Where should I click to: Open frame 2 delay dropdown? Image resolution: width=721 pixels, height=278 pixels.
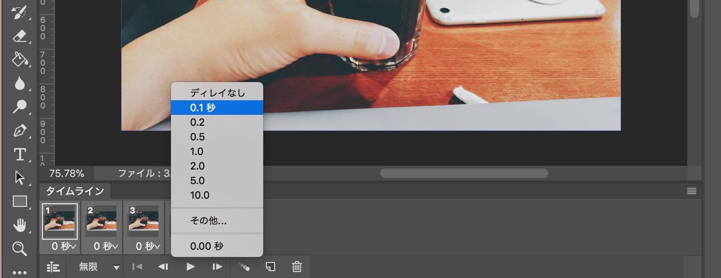pyautogui.click(x=105, y=246)
